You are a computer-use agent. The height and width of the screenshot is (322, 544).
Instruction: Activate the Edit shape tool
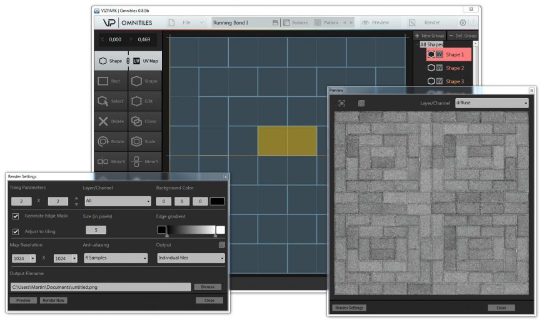tap(144, 101)
